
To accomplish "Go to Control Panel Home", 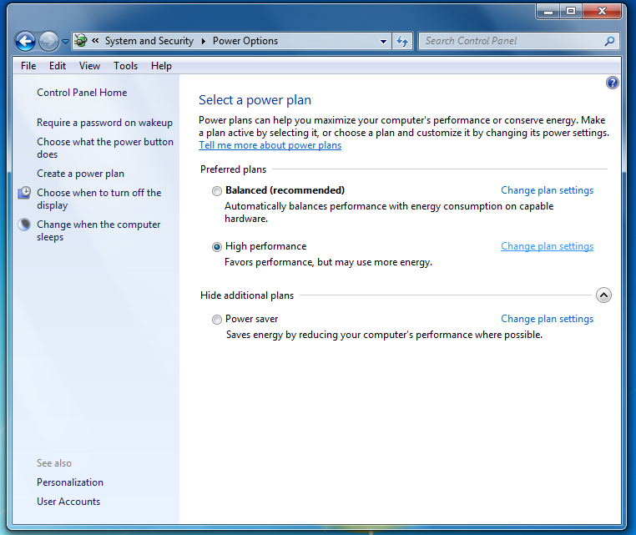I will pyautogui.click(x=82, y=93).
